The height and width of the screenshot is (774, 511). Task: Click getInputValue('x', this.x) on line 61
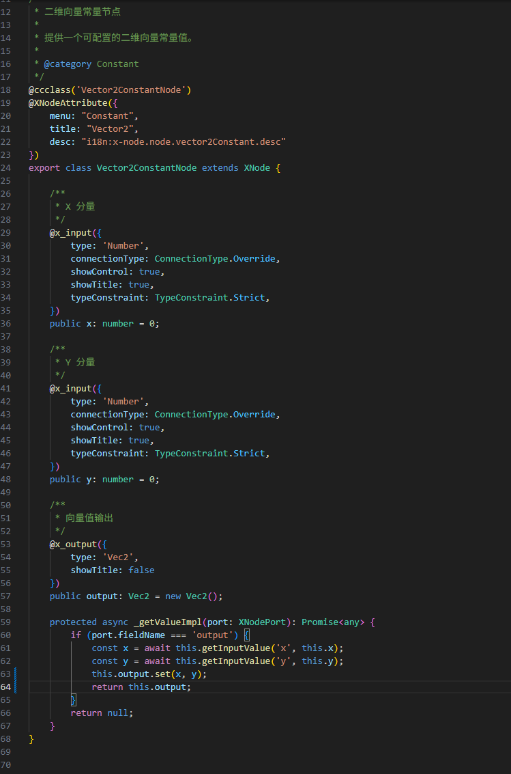pos(270,648)
